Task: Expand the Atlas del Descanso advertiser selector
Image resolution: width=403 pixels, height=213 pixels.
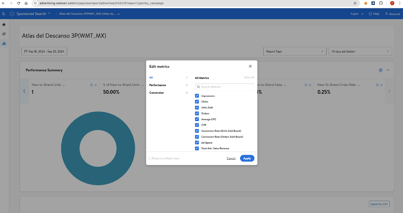Action: coord(89,14)
